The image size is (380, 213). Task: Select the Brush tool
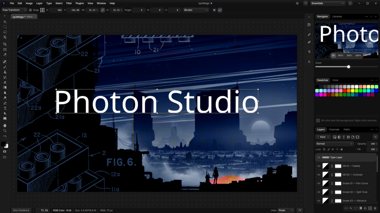5,67
